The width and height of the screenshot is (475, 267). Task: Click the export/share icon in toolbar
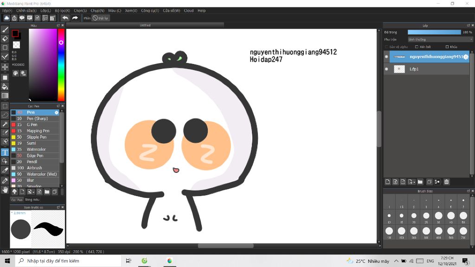pos(14,18)
